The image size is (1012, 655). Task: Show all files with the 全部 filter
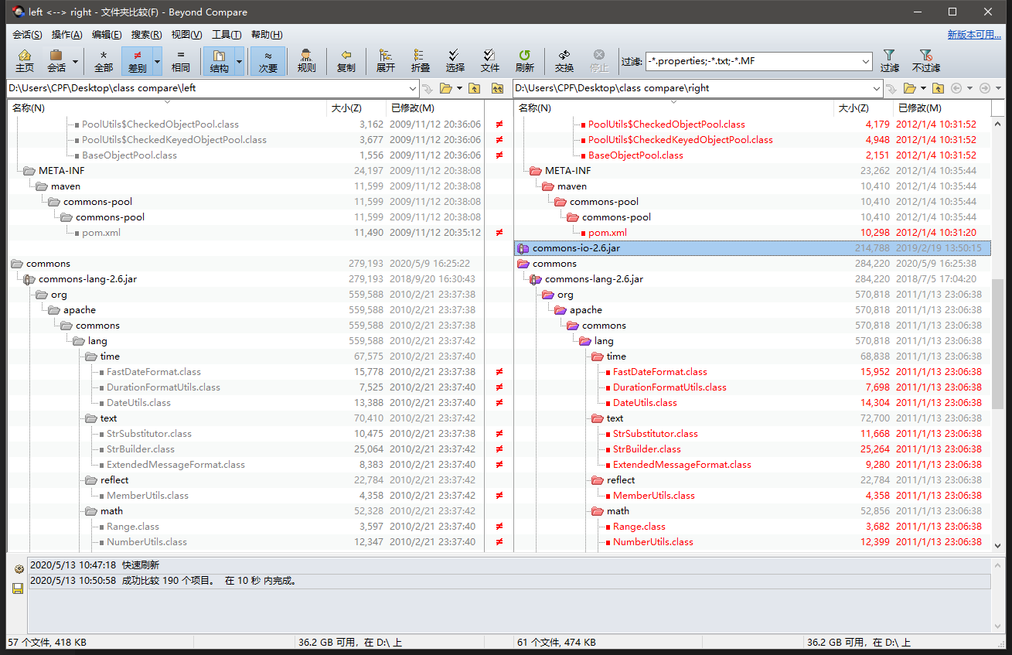click(x=104, y=61)
